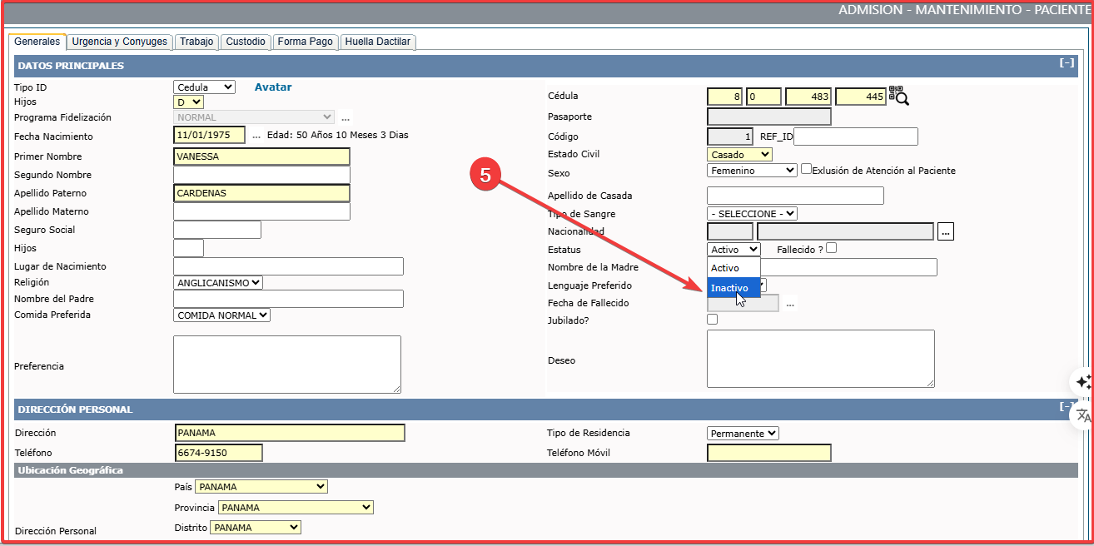This screenshot has width=1094, height=546.
Task: Open the Huella Dactilar tab
Action: (x=377, y=42)
